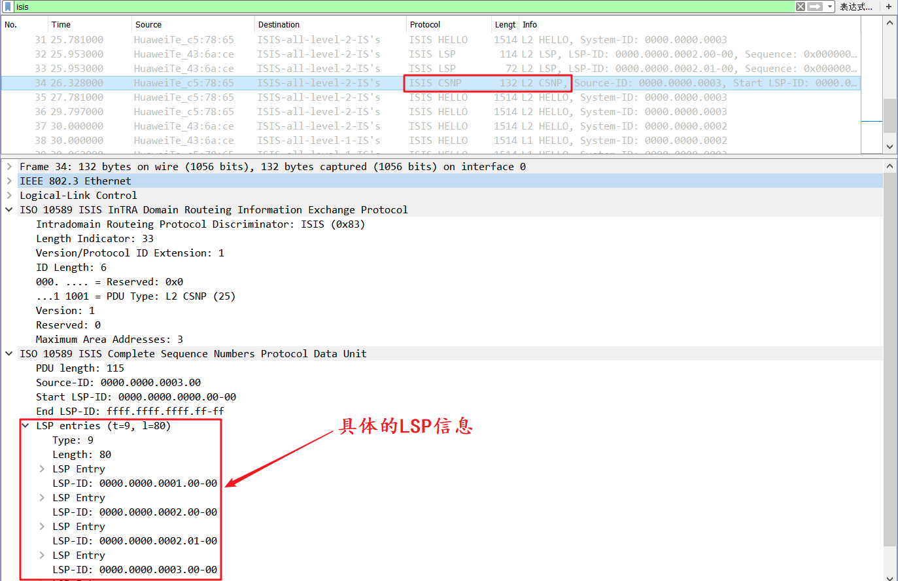Screen dimensions: 898x581
Task: Select packet 33 LSP-ID 0002.01-00 row
Action: (431, 69)
